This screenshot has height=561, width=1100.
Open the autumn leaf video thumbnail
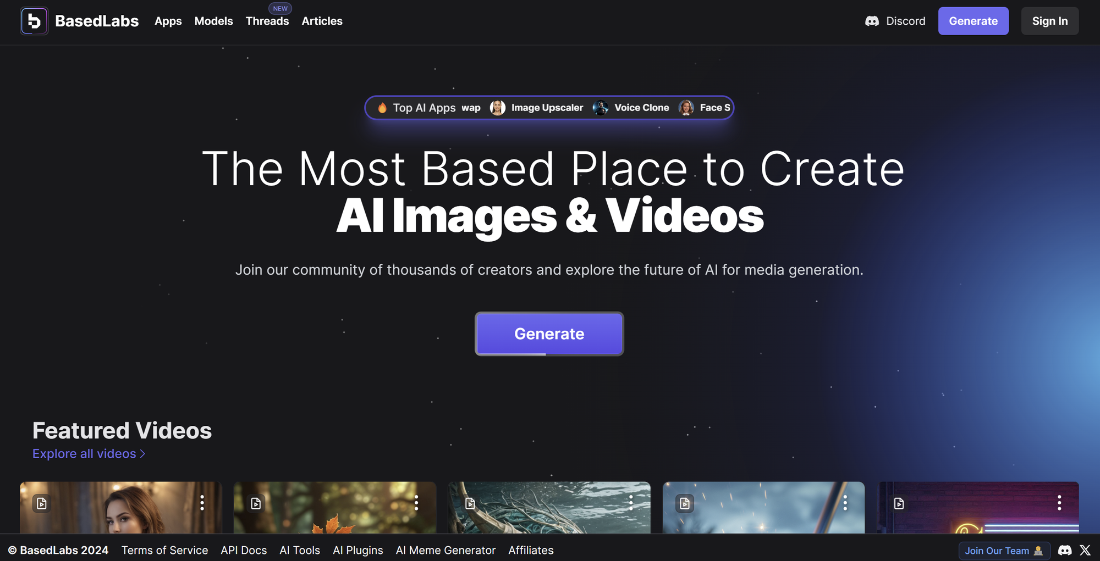pos(335,508)
